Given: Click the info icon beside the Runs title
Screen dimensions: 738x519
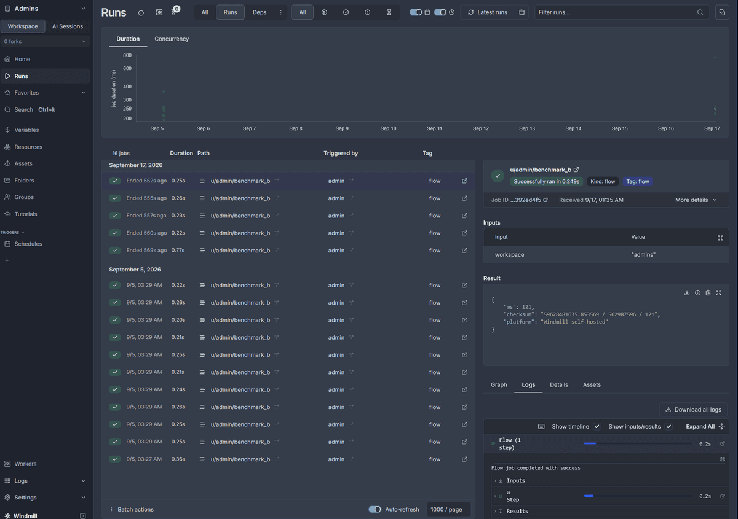Looking at the screenshot, I should [x=141, y=12].
